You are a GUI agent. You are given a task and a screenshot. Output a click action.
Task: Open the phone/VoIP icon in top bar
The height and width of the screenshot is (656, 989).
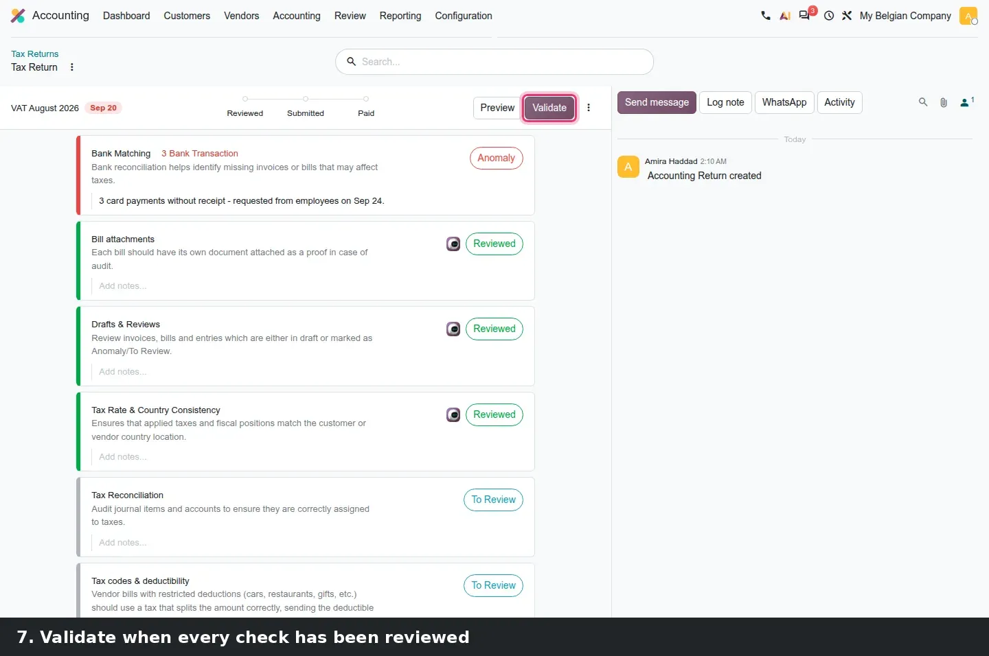766,16
